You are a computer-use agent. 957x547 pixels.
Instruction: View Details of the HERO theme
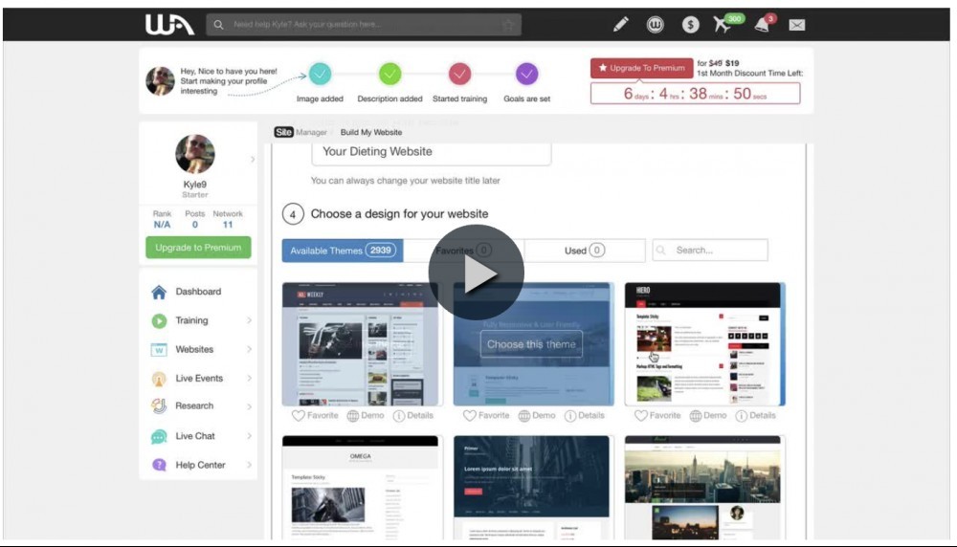click(756, 416)
